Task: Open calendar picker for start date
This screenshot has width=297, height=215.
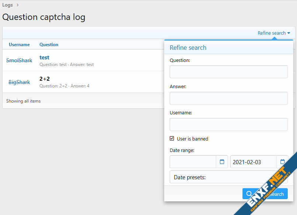Action: (x=222, y=162)
